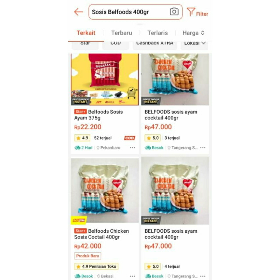Click the search field with Sosis Belfoods 400gr
The width and height of the screenshot is (280, 280).
coord(135,12)
